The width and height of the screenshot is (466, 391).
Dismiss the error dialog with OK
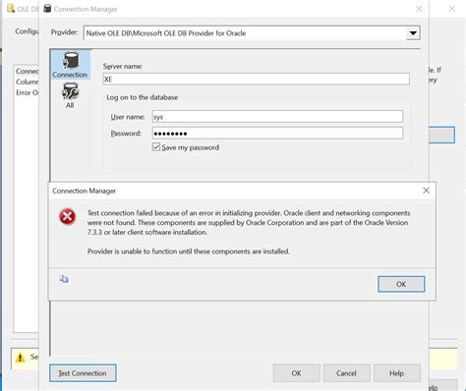pyautogui.click(x=401, y=284)
